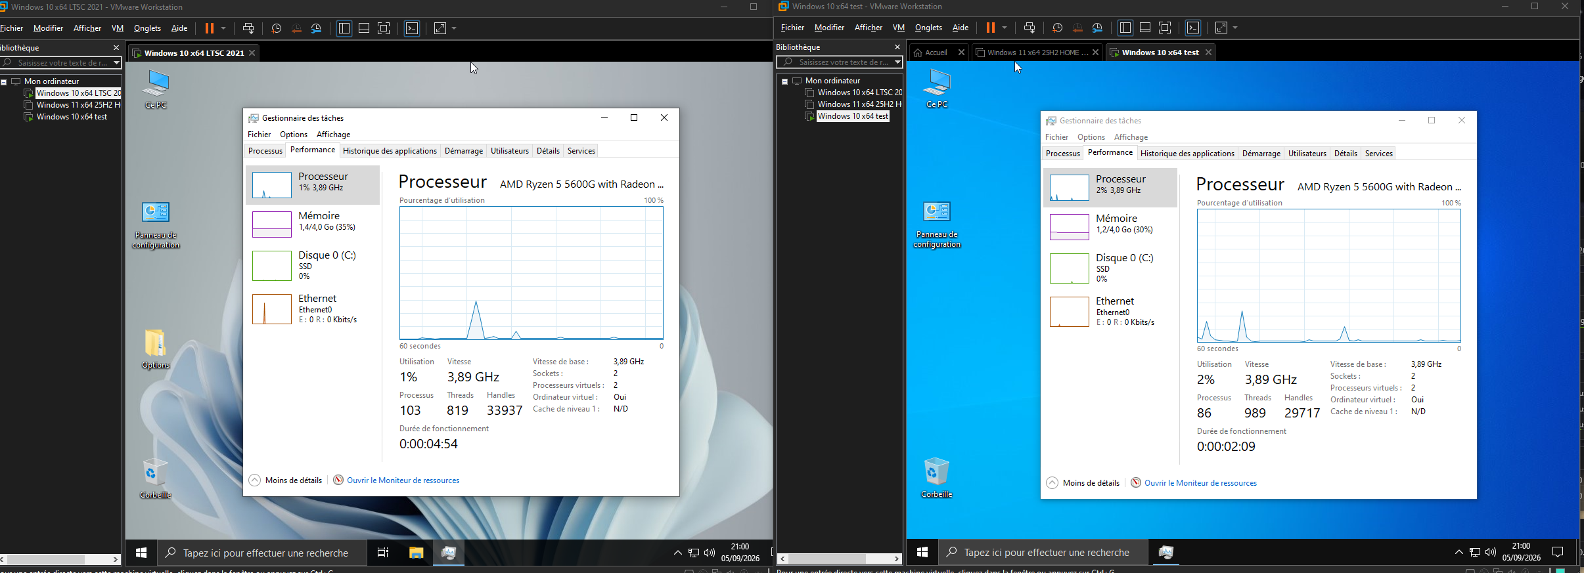
Task: Select Windows 10 x64 test in LTSC window library
Action: pyautogui.click(x=72, y=117)
